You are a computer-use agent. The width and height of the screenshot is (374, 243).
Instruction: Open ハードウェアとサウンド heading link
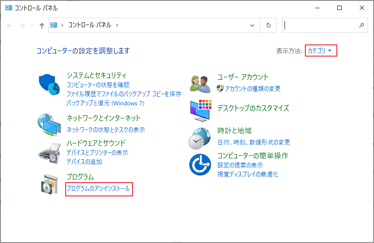point(96,143)
